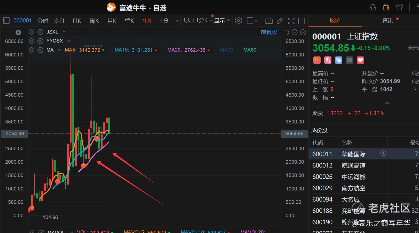This screenshot has height=233, width=419.
Task: Sort constituents by 名称 column
Action: coord(347,143)
